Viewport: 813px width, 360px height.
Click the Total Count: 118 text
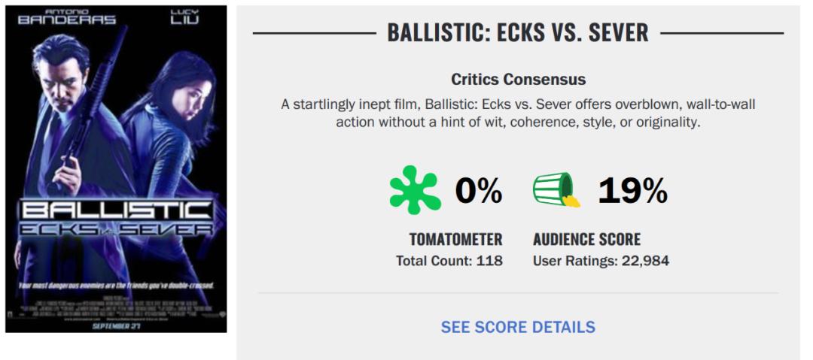point(449,261)
